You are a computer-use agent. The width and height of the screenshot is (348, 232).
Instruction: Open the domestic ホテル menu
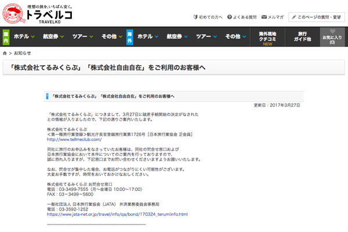[21, 37]
